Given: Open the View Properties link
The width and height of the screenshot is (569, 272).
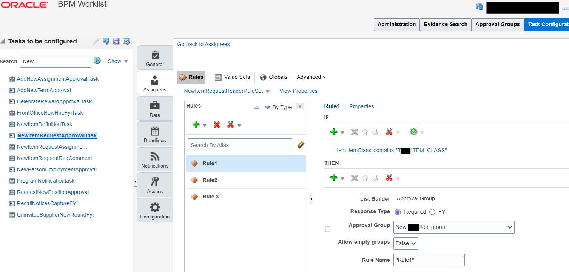Looking at the screenshot, I should click(x=298, y=91).
